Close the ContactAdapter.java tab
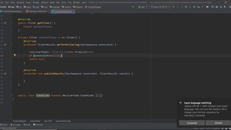This screenshot has height=130, width=231. pyautogui.click(x=73, y=11)
